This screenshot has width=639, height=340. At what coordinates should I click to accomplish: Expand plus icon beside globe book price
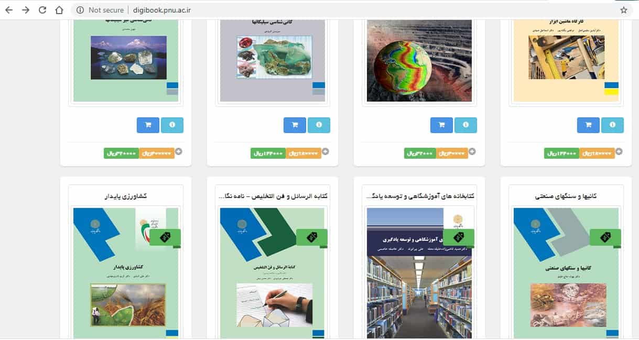[x=472, y=152]
